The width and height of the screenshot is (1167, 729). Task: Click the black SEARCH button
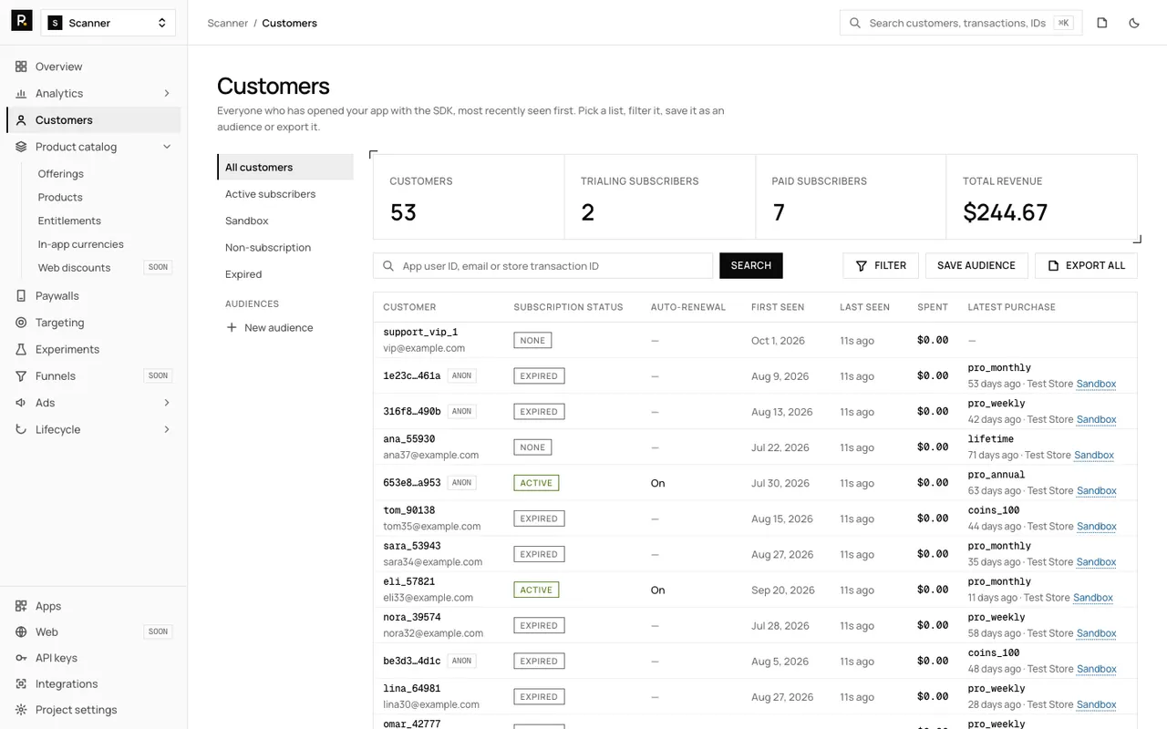[751, 265]
